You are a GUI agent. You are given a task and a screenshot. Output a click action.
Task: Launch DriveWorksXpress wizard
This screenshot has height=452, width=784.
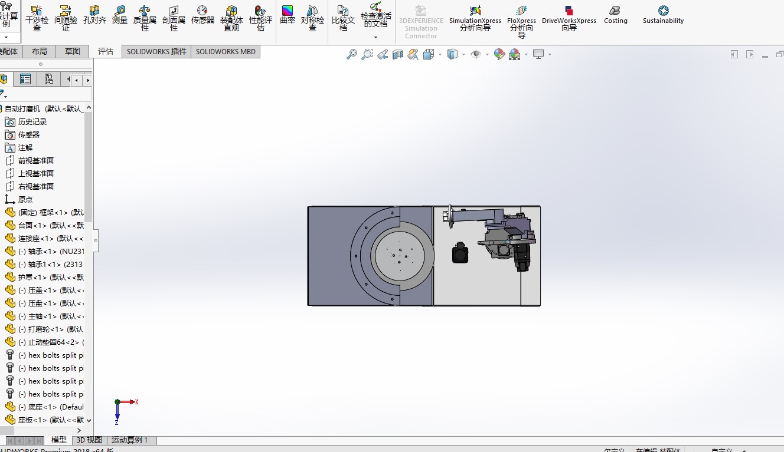569,18
